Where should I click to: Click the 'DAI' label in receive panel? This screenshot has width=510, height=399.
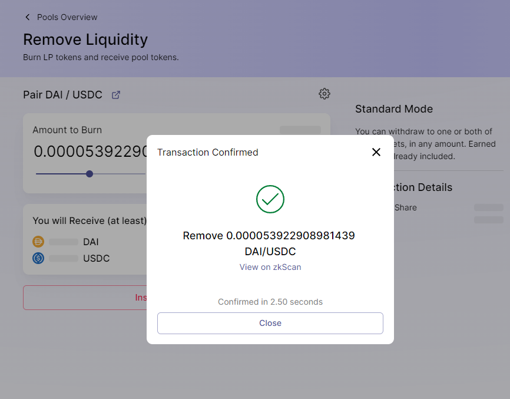91,242
